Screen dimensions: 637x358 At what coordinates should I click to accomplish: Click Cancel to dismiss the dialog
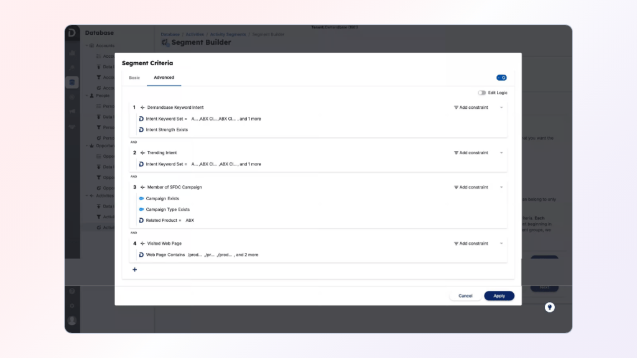coord(465,296)
